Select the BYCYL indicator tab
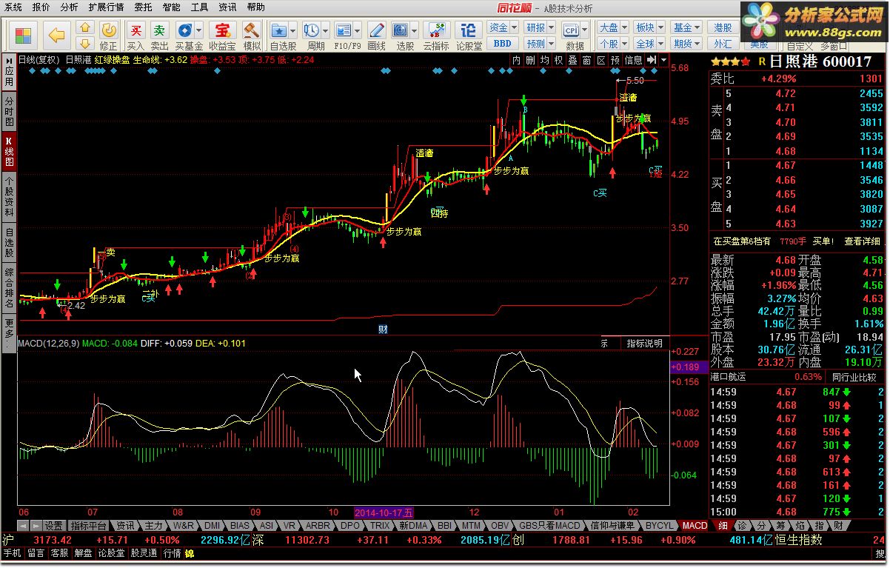Viewport: 890px width, 568px height. click(660, 526)
